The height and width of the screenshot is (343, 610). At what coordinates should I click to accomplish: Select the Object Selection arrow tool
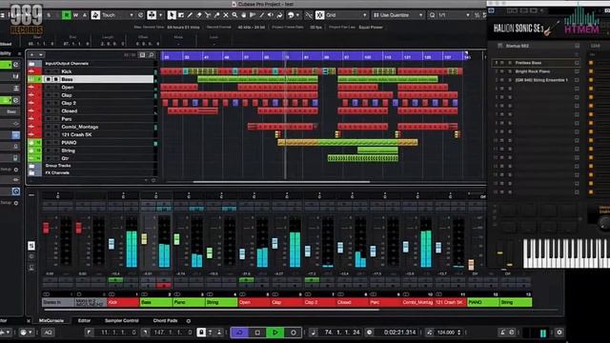pos(172,15)
